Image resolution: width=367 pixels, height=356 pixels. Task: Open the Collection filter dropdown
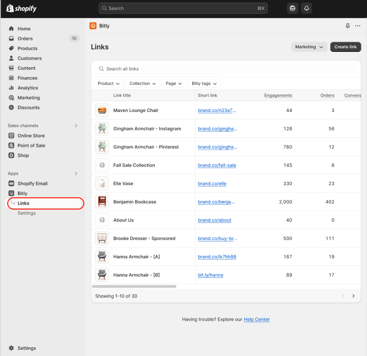pyautogui.click(x=142, y=84)
